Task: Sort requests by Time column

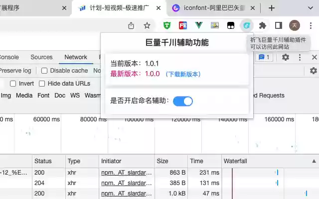Action: coord(204,161)
